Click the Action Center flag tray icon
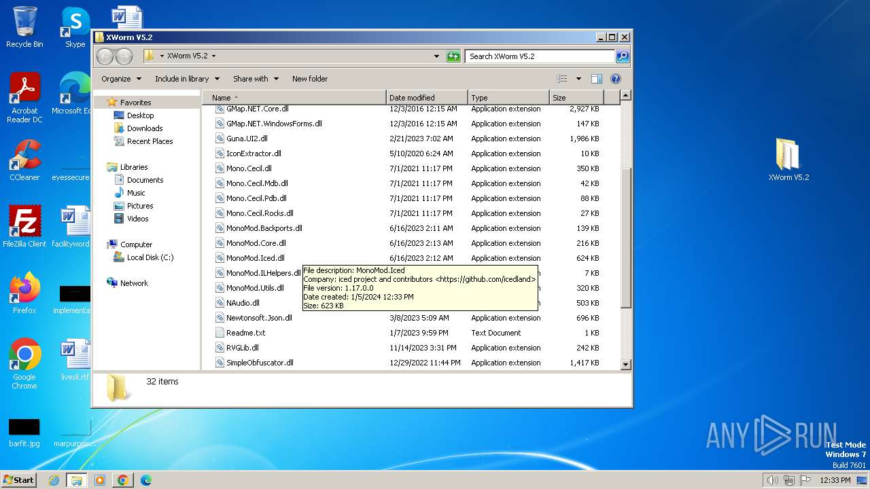Viewport: 870px width, 489px height. coord(805,480)
